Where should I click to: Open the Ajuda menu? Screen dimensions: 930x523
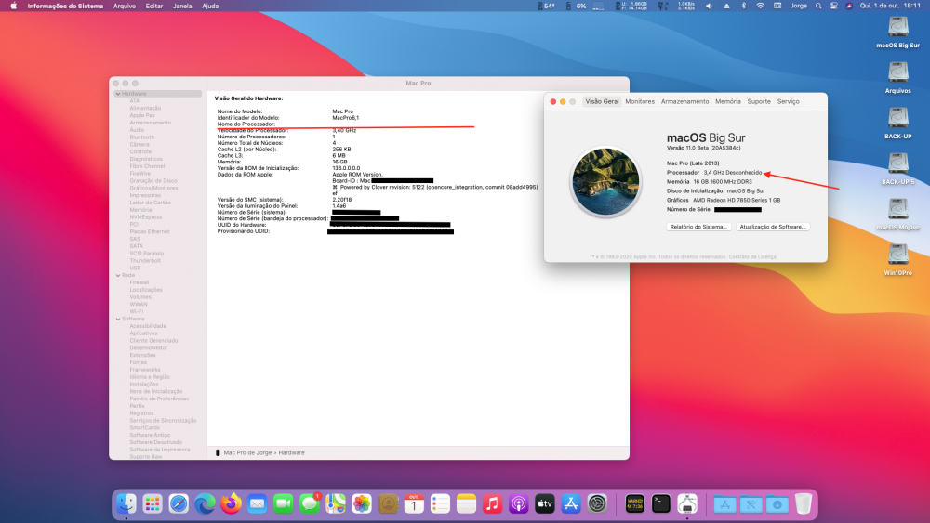click(x=210, y=6)
